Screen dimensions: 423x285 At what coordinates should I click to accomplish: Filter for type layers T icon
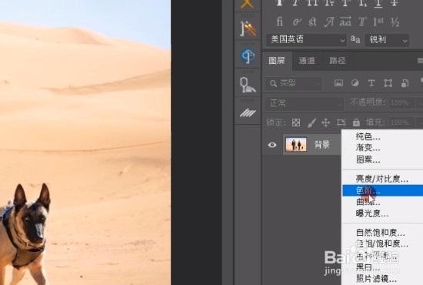371,83
